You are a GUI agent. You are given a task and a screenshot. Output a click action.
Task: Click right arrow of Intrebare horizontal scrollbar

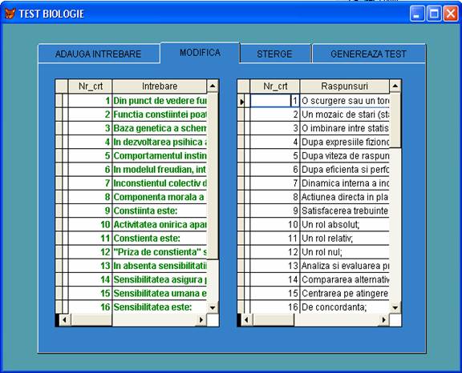(x=201, y=320)
